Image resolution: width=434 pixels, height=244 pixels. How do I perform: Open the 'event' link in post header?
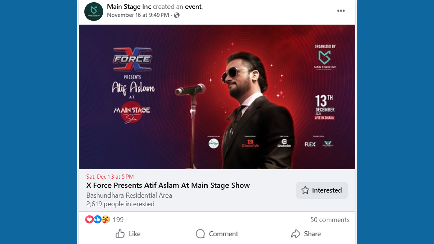tap(193, 7)
